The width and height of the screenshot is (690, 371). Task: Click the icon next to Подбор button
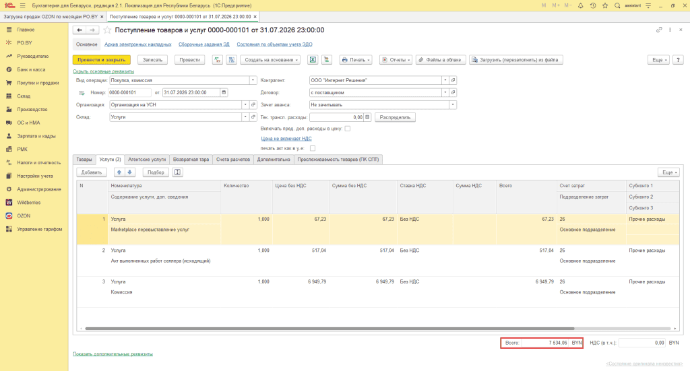pyautogui.click(x=177, y=172)
